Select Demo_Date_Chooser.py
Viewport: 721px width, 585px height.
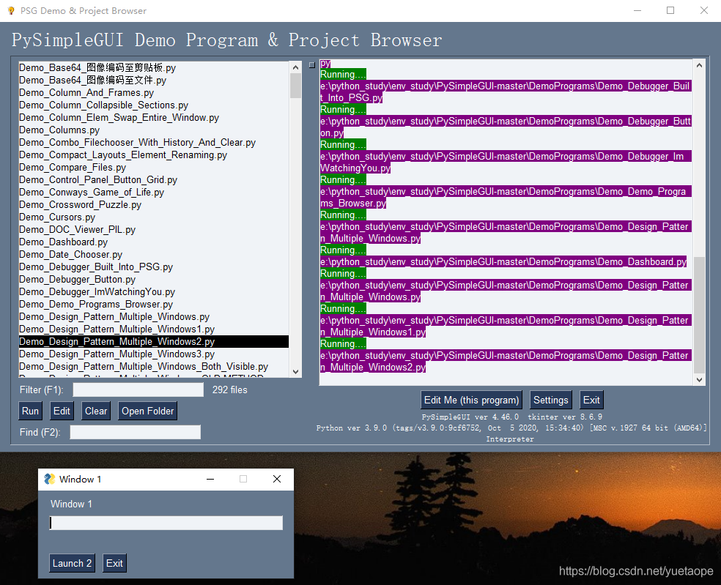pos(154,254)
